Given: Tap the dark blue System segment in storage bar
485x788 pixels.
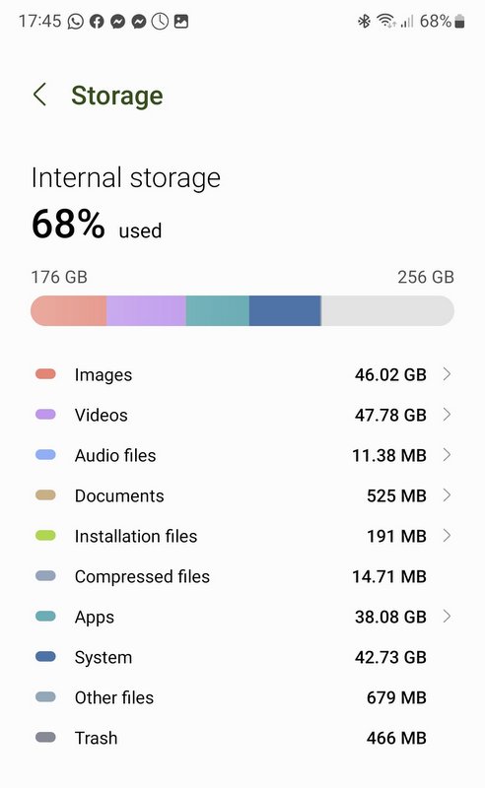Looking at the screenshot, I should (x=285, y=310).
